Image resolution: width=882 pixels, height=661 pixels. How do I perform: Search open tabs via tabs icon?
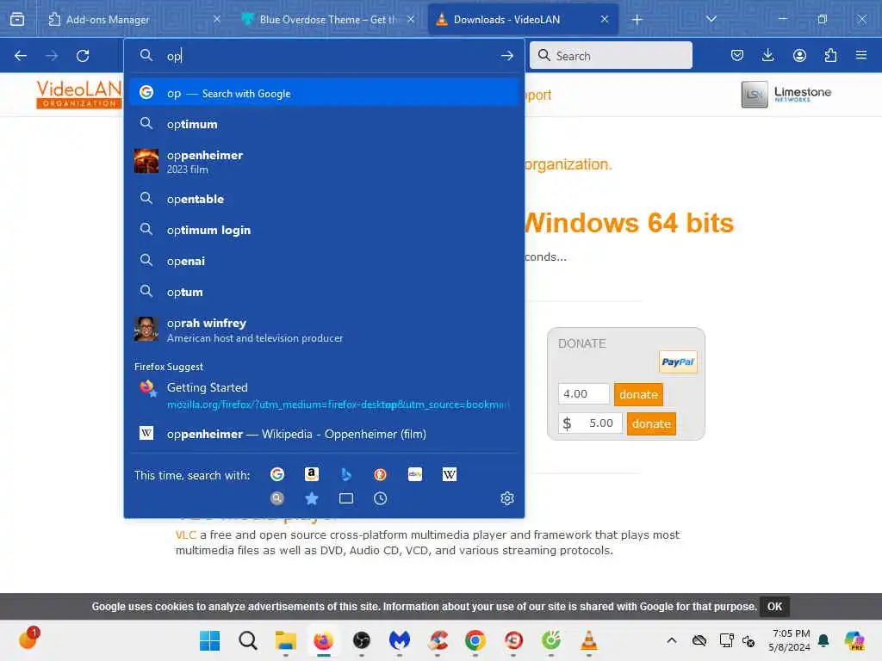point(346,498)
